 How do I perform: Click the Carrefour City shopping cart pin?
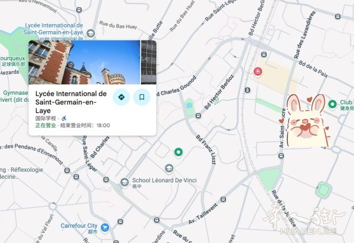105,228
